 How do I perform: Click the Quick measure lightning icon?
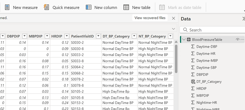[46, 7]
